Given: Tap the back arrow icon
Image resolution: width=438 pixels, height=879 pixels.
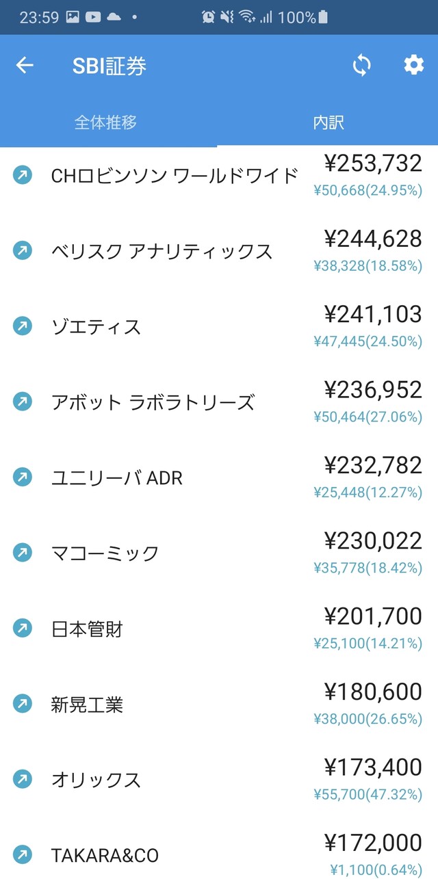Looking at the screenshot, I should [25, 66].
